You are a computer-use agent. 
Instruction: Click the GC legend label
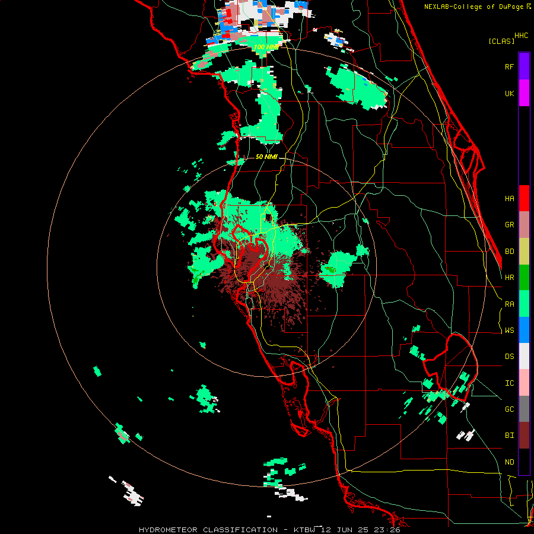pyautogui.click(x=509, y=409)
